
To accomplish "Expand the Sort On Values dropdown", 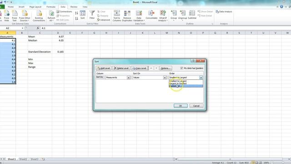I will point(165,77).
